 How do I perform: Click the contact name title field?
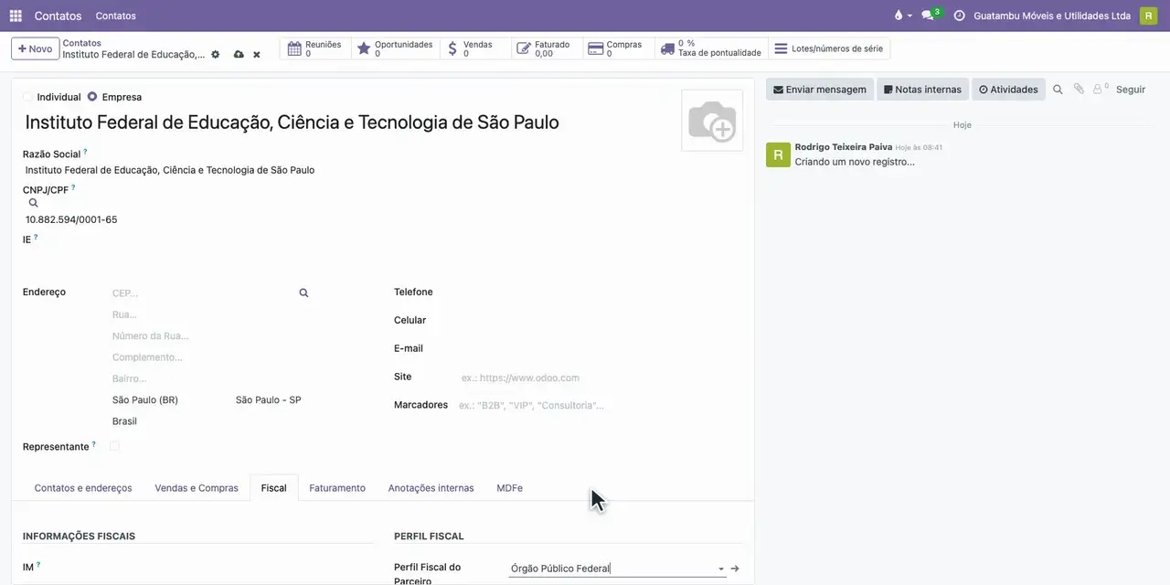(347, 122)
